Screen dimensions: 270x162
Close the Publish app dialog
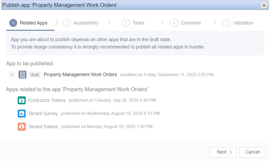[264, 5]
